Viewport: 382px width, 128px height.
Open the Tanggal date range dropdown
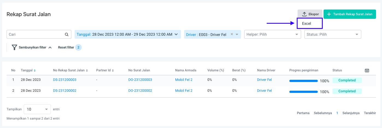tap(128, 34)
